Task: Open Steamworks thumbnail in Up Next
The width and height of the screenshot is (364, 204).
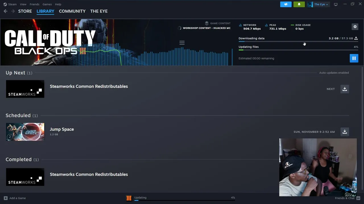Action: pos(25,89)
